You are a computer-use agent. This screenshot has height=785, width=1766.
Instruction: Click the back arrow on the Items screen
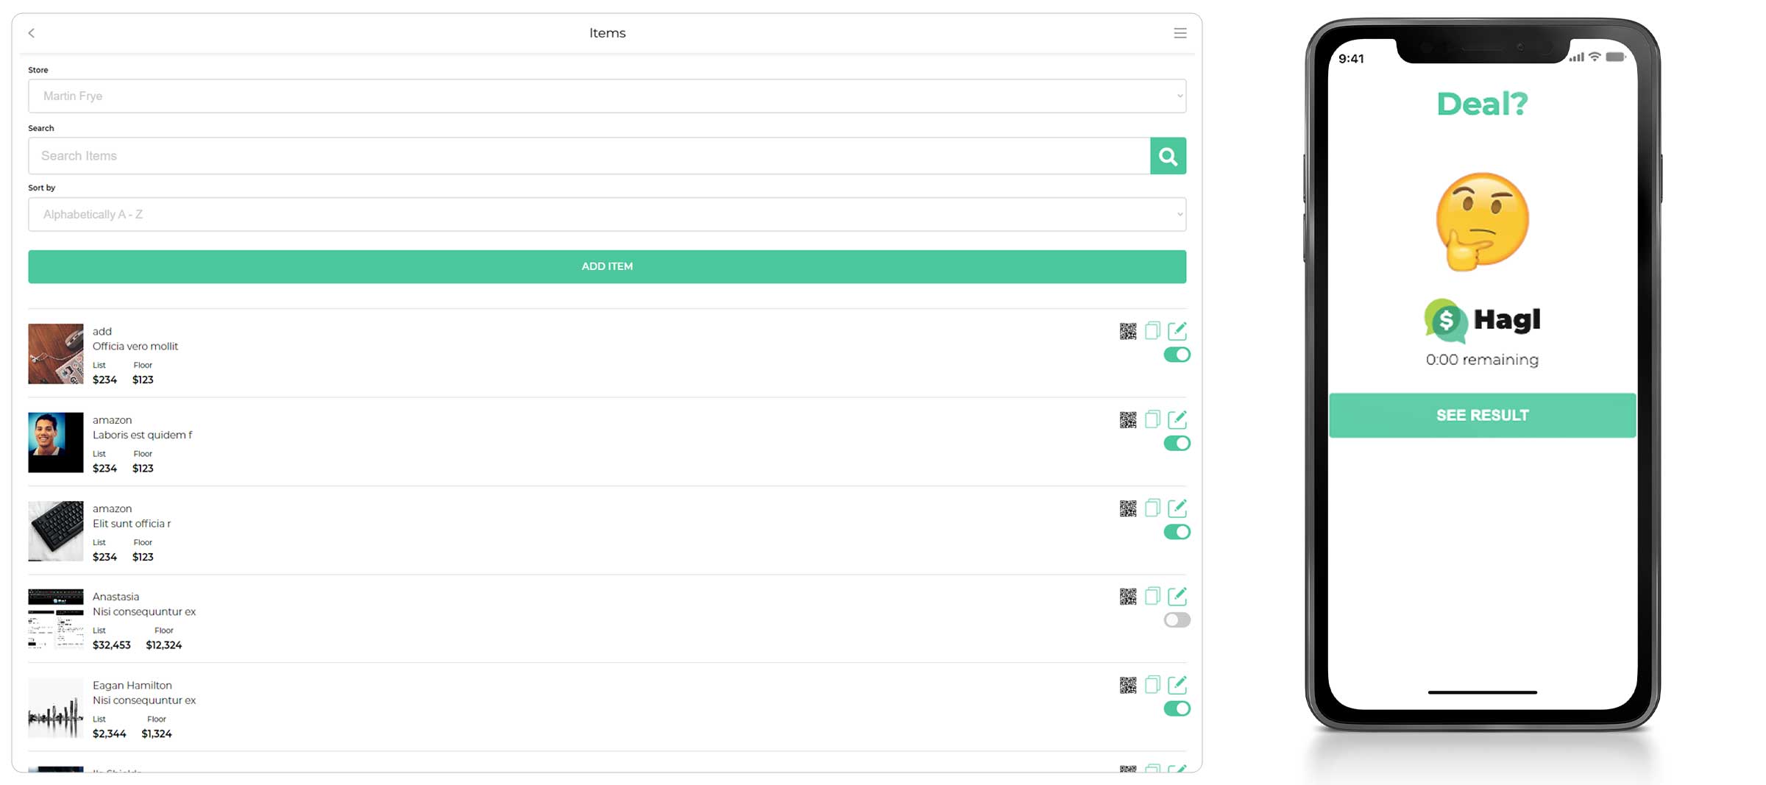[x=31, y=33]
